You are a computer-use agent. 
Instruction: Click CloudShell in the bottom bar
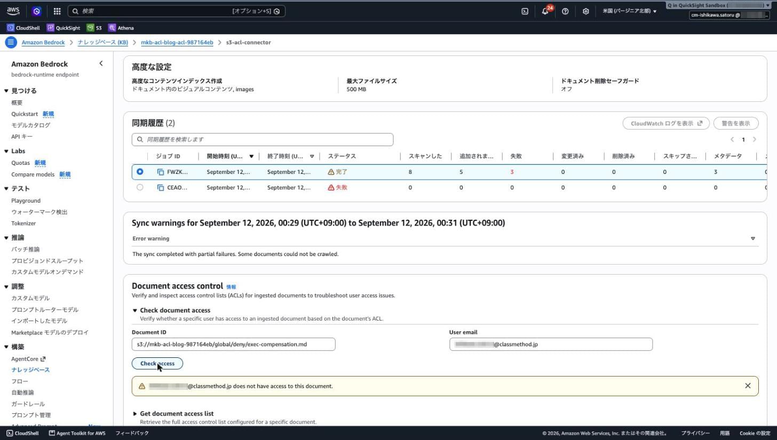(x=22, y=433)
